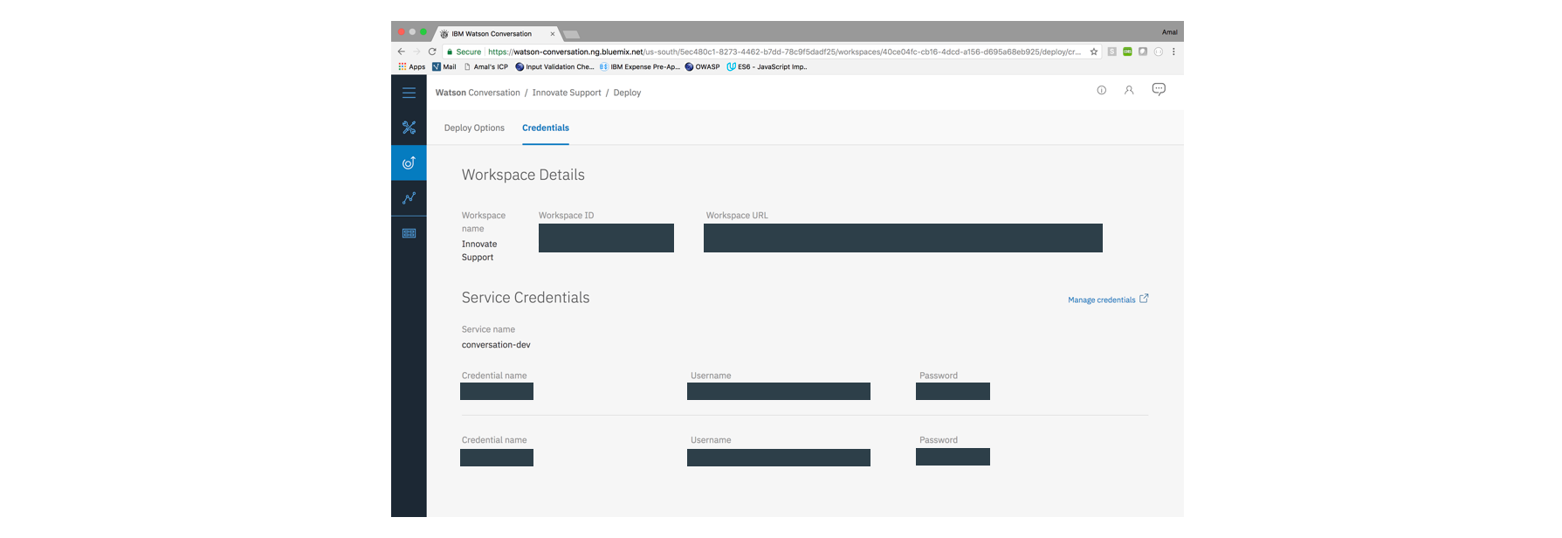The width and height of the screenshot is (1562, 538).
Task: Click the browser back arrow
Action: pyautogui.click(x=401, y=52)
